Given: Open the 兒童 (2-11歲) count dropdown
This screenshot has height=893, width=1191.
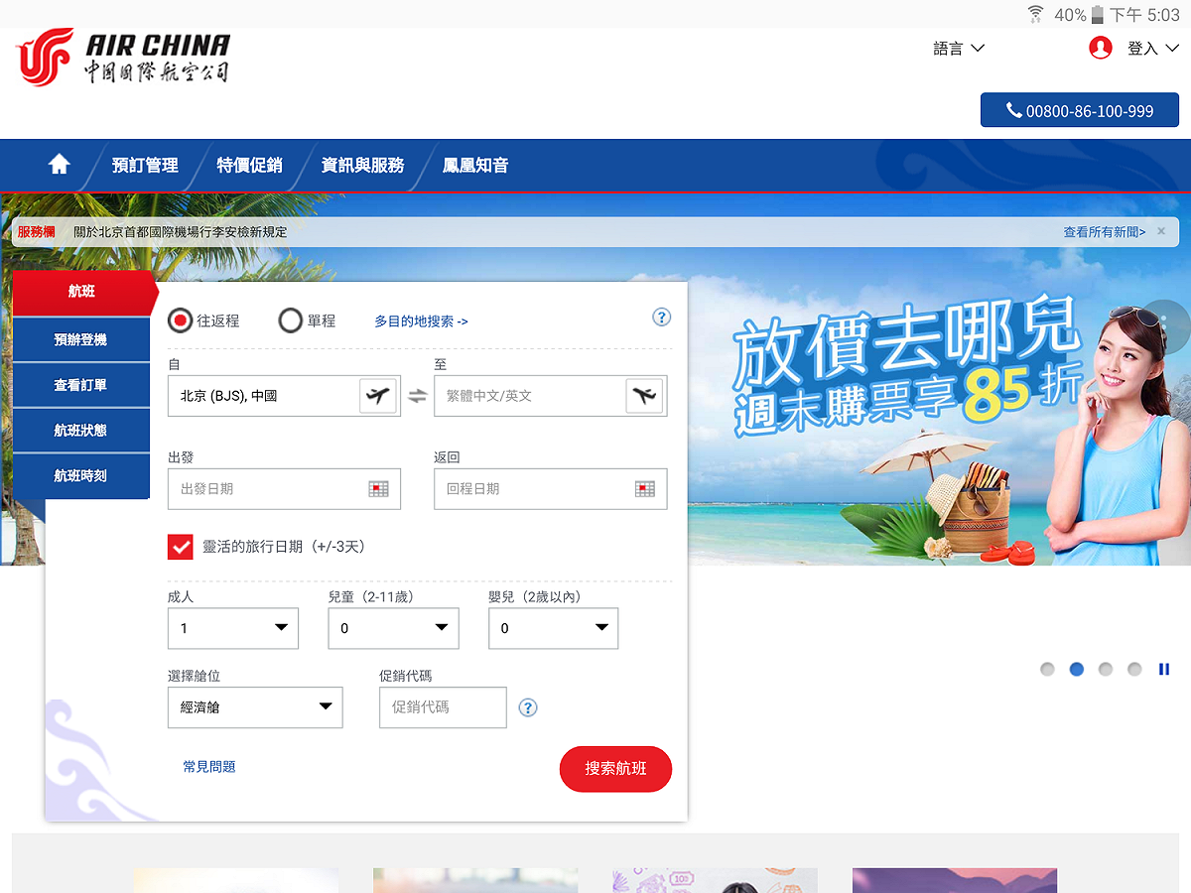Looking at the screenshot, I should (x=394, y=628).
